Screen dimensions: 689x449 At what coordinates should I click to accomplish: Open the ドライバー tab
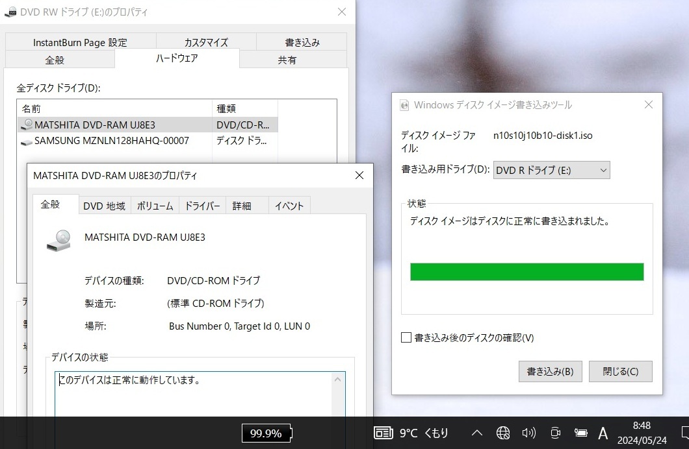(203, 206)
